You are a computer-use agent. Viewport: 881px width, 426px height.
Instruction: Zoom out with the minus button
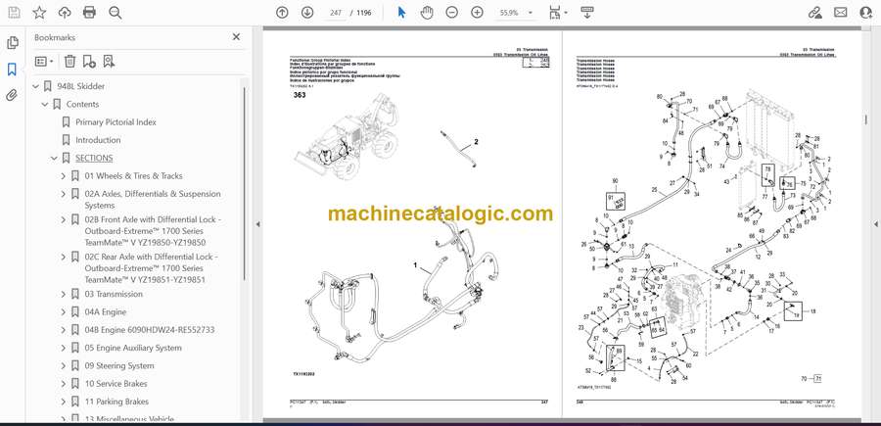click(x=451, y=13)
